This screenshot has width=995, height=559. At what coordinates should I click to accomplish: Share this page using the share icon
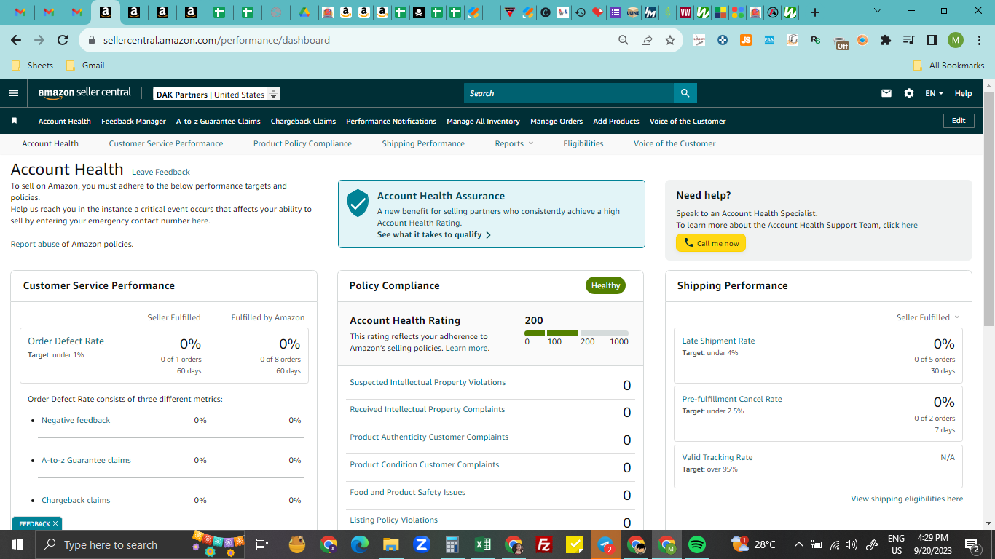tap(647, 41)
